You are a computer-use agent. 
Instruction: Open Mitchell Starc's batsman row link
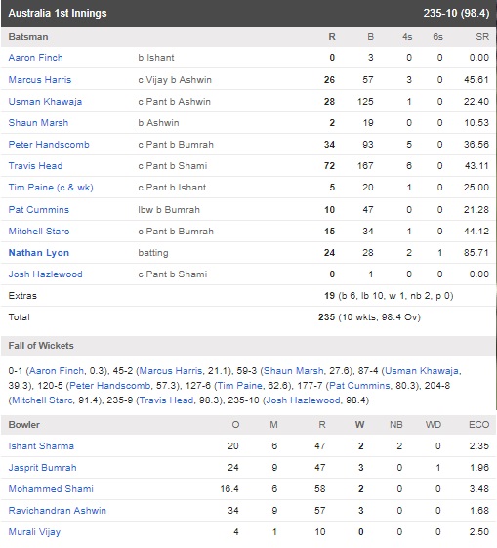pos(39,231)
